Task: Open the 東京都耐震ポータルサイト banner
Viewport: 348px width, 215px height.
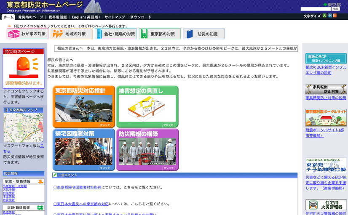Action: pos(326,117)
